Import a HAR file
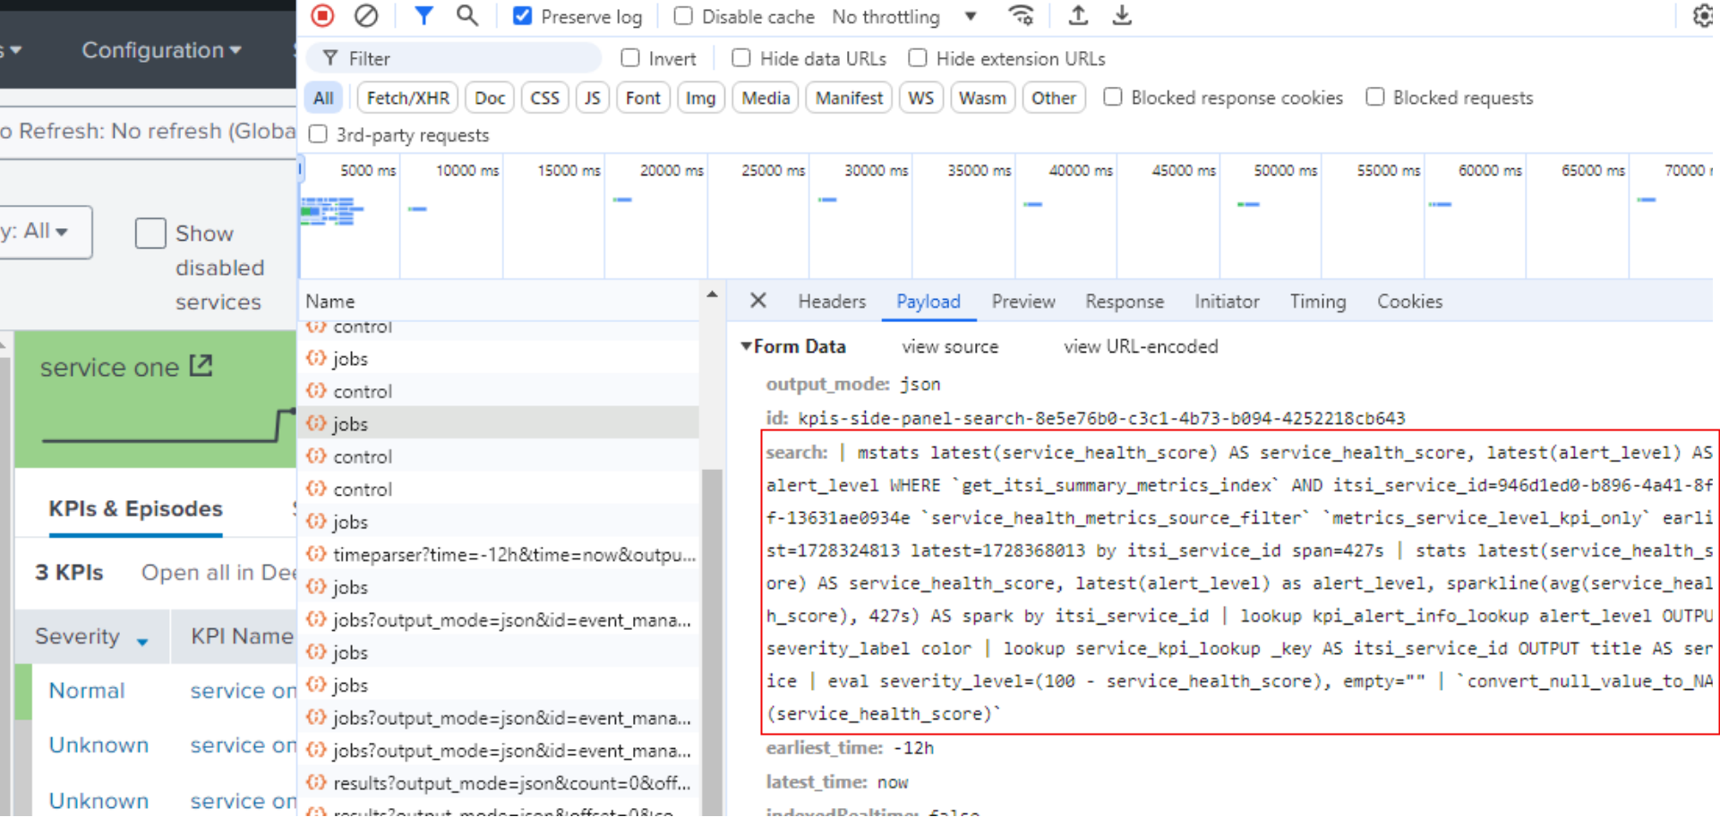Screen dimensions: 1720x817 (1077, 15)
